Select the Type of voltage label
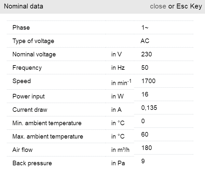This screenshot has width=205, height=177. click(x=33, y=41)
